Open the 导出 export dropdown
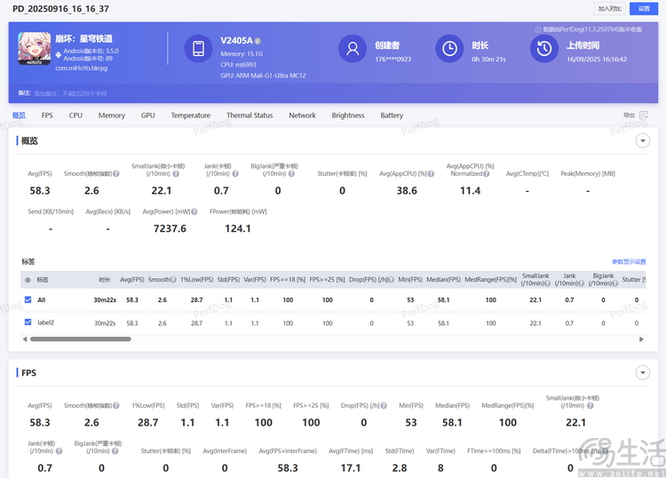This screenshot has height=478, width=666. 632,116
